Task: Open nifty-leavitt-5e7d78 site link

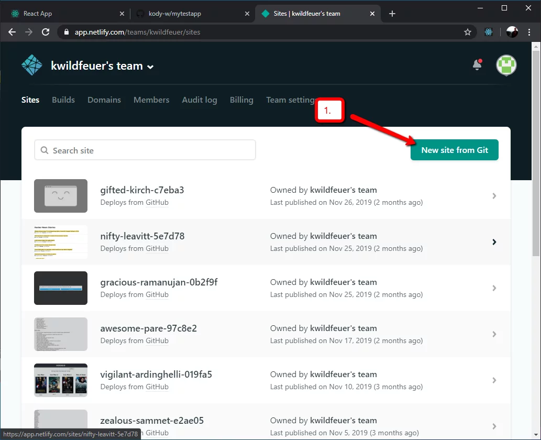Action: click(142, 236)
